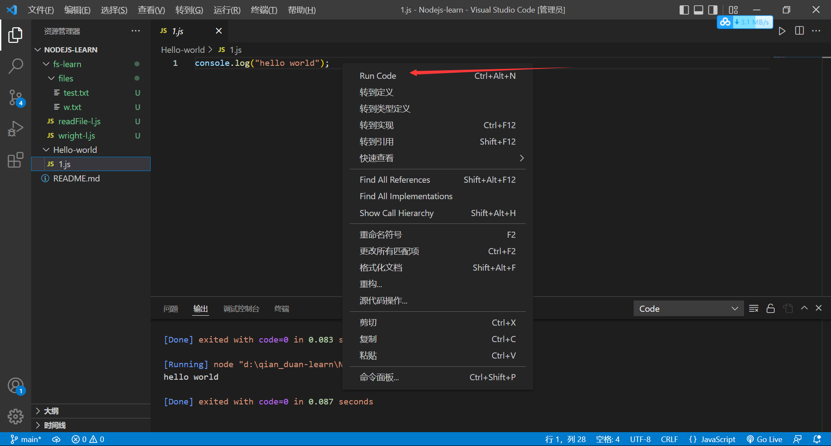Viewport: 831px width, 446px height.
Task: Close the 1.js editor tab
Action: [219, 31]
